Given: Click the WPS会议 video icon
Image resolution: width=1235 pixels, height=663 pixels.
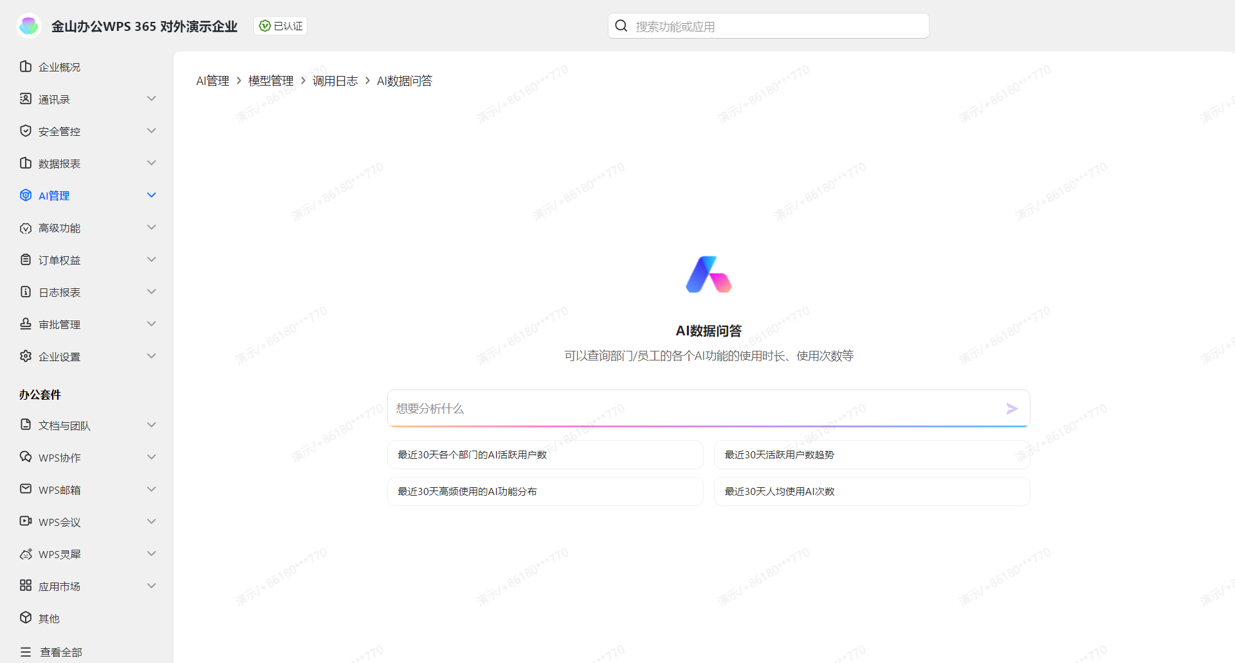Looking at the screenshot, I should click(x=26, y=521).
